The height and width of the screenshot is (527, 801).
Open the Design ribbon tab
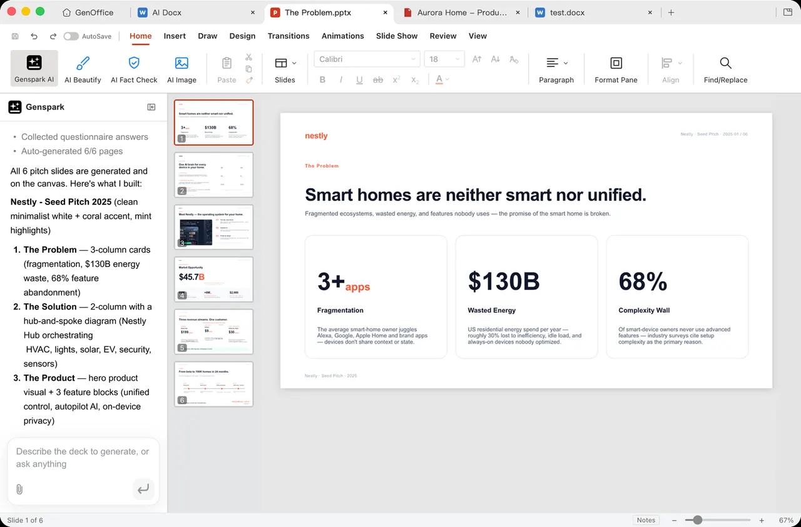pyautogui.click(x=242, y=36)
